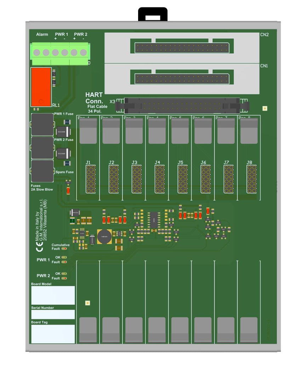The width and height of the screenshot is (301, 366).
Task: Click the PWR 1 OK LED indicator
Action: click(x=64, y=257)
